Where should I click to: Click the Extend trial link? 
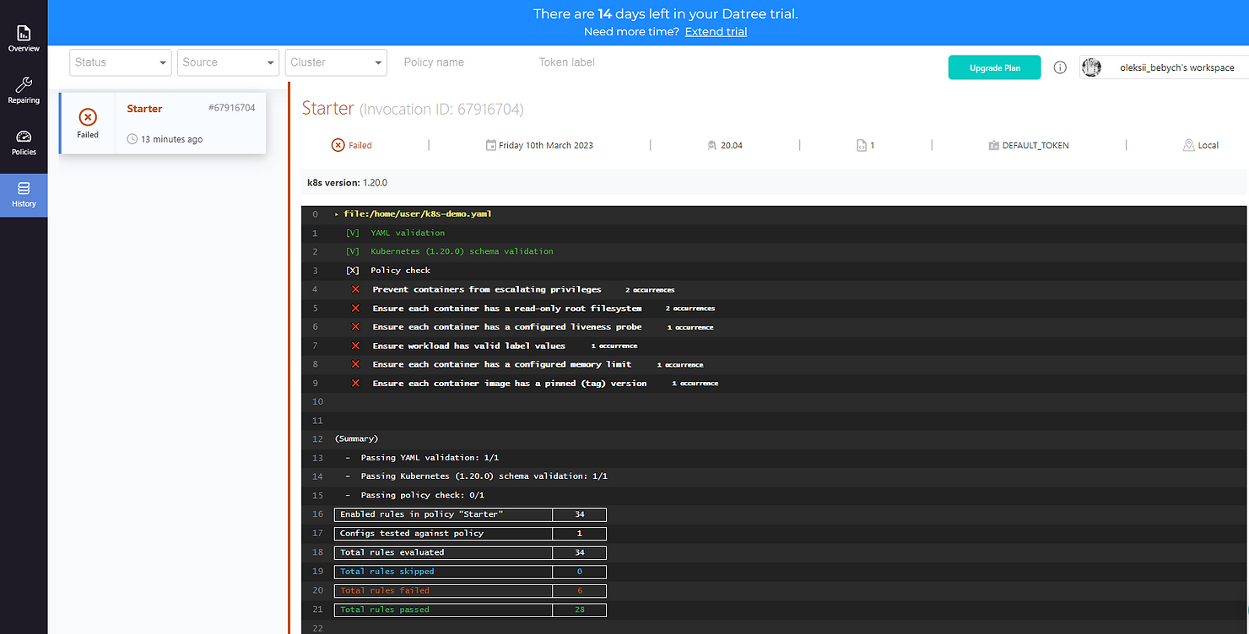point(716,31)
